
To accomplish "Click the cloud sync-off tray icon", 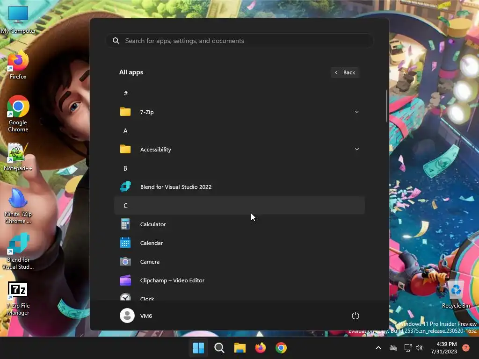I will coord(393,348).
